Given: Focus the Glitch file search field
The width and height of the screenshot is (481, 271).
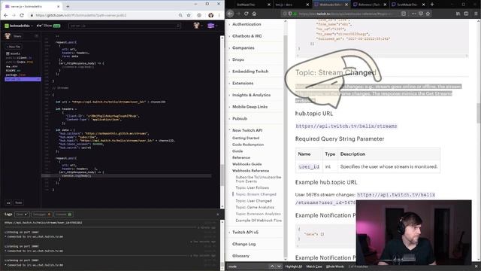Looking at the screenshot, I should (124, 26).
